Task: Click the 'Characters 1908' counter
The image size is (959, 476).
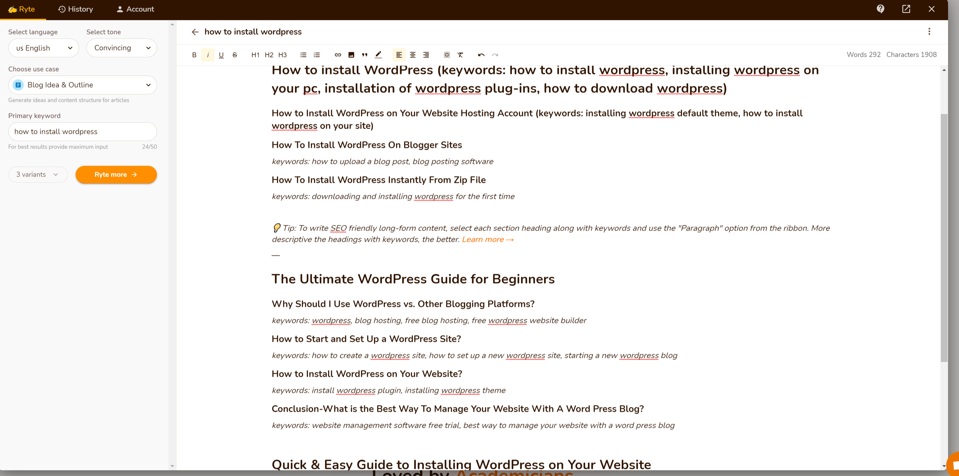Action: click(911, 55)
